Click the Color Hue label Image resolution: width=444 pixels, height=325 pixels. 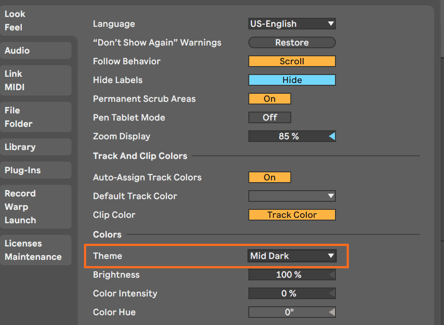pos(114,312)
